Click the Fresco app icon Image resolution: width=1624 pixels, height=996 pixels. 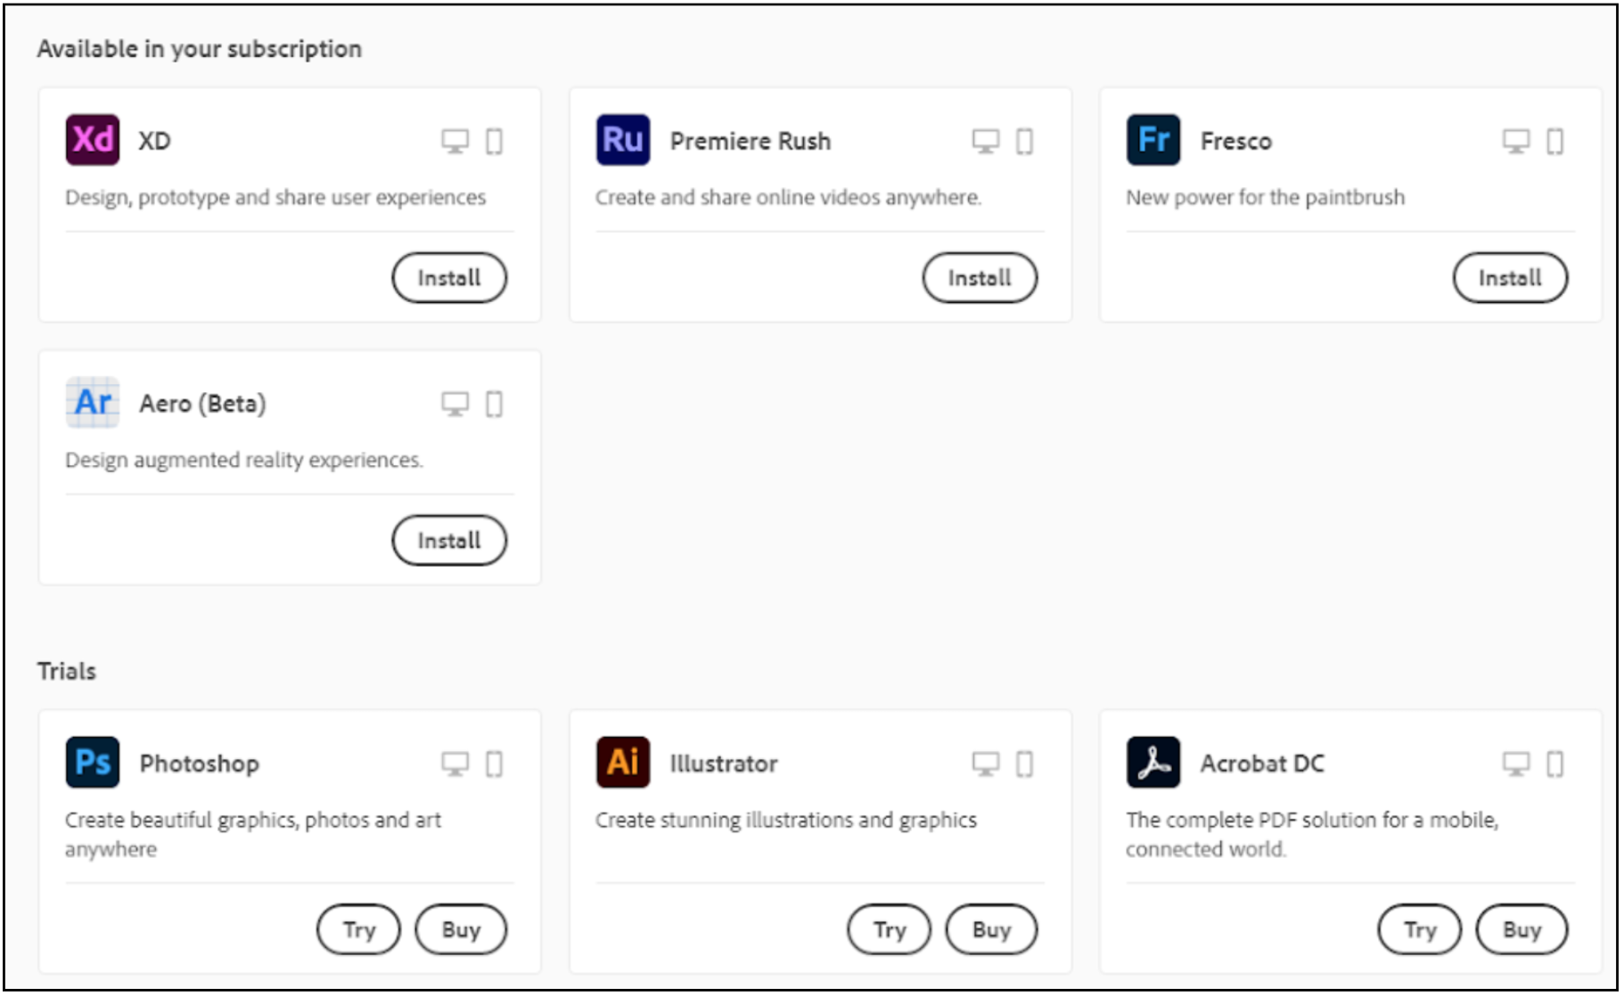(x=1153, y=140)
